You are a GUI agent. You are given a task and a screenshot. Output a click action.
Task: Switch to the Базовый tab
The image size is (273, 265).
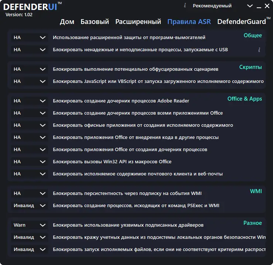pos(95,22)
